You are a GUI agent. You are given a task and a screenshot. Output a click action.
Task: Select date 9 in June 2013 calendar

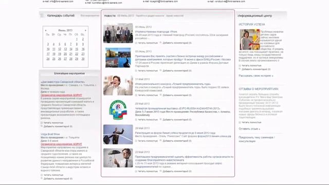(83, 44)
